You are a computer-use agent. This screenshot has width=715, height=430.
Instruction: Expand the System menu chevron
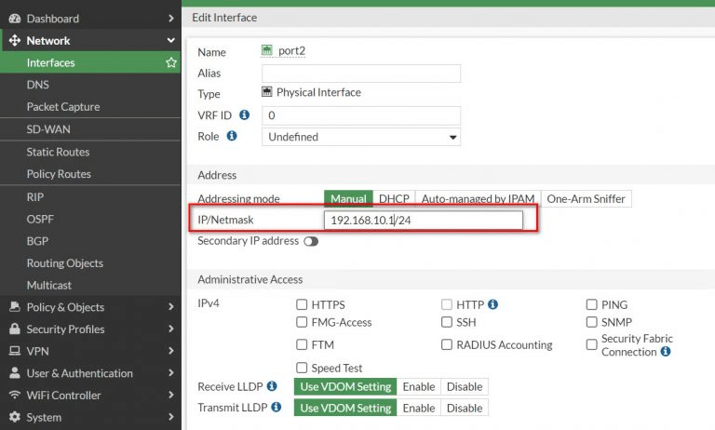point(171,417)
